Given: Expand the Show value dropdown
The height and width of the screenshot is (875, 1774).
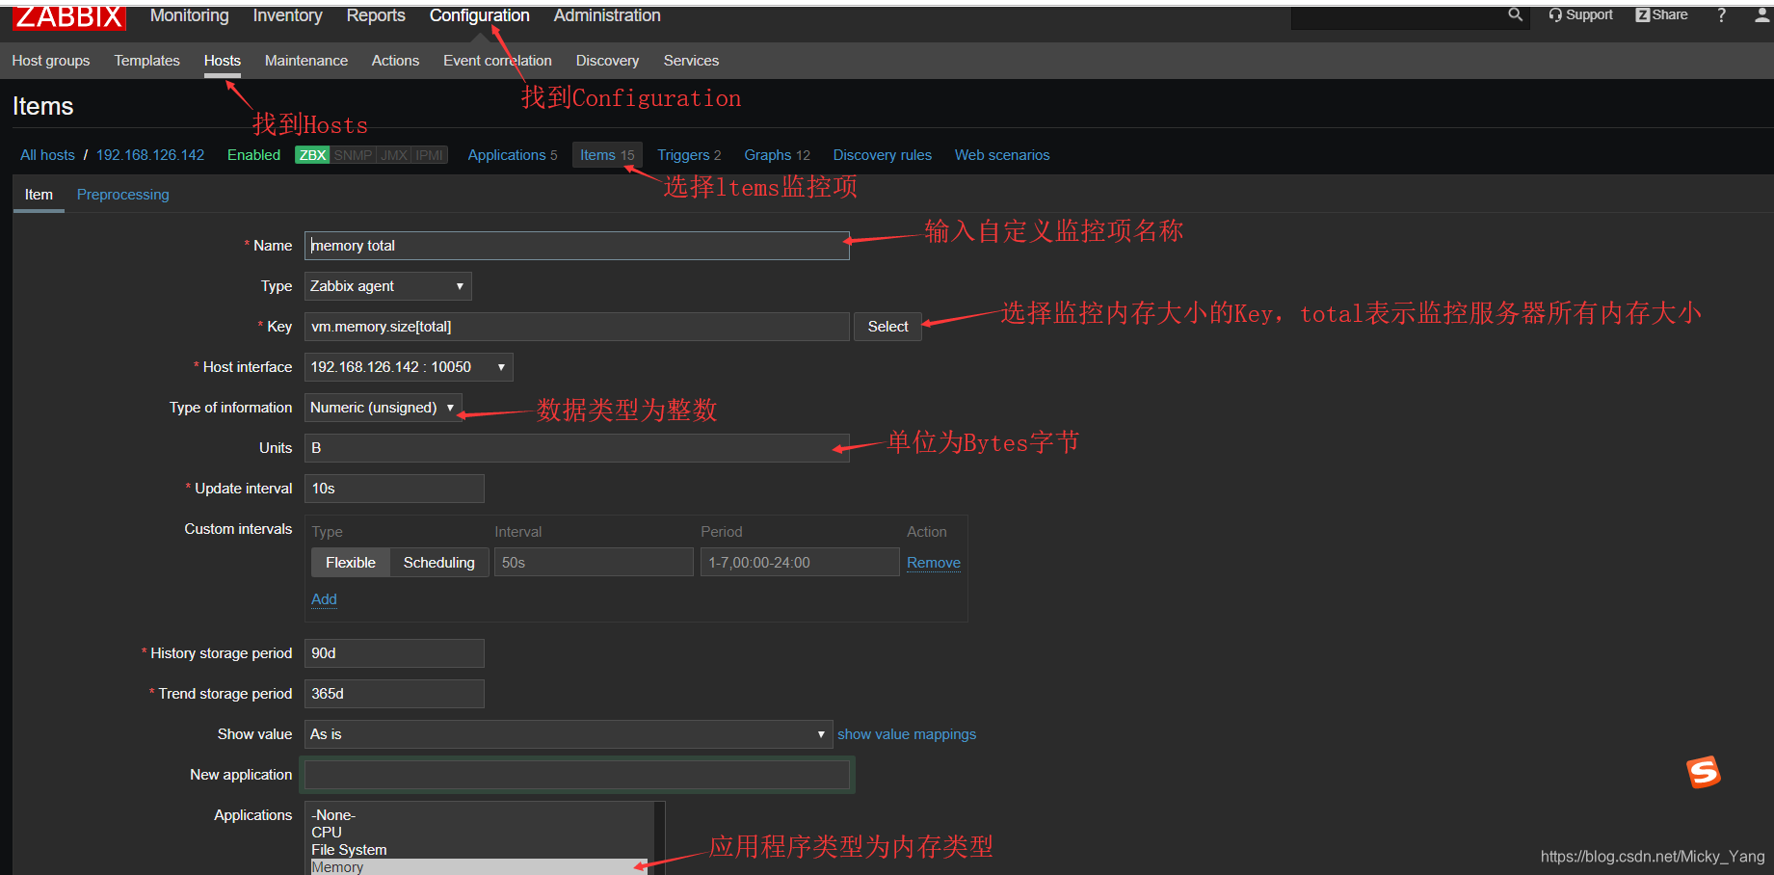Looking at the screenshot, I should click(x=569, y=734).
